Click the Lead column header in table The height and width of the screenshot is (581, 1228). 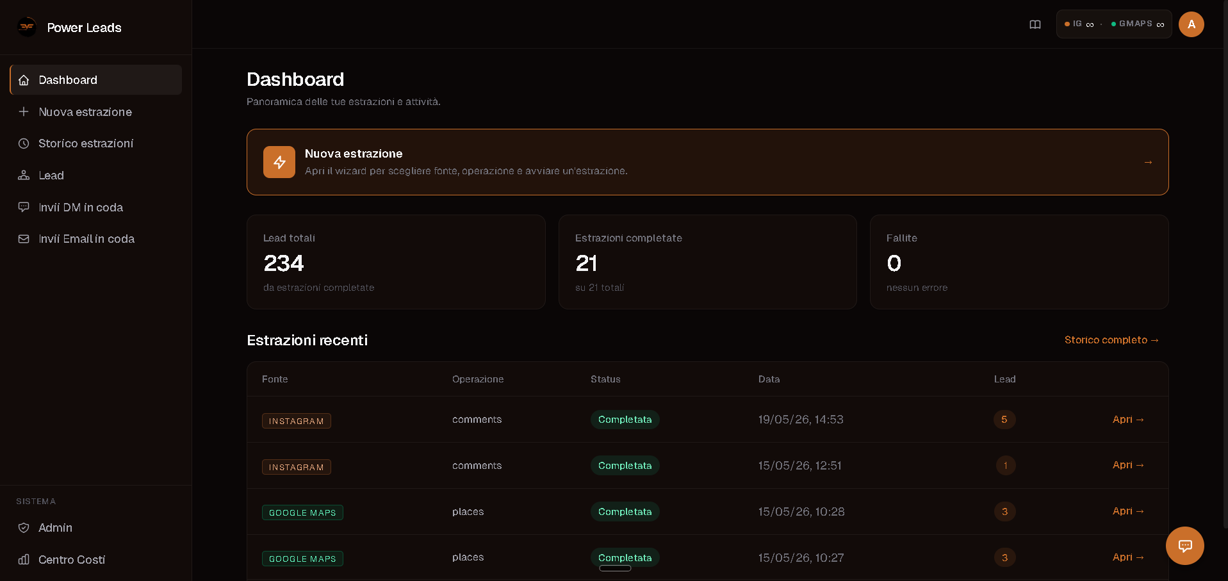[x=1004, y=379]
